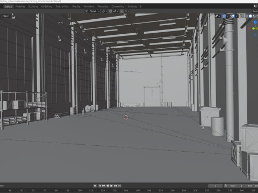Toggle snapping magnet icon
258x193 pixels.
(x=110, y=11)
